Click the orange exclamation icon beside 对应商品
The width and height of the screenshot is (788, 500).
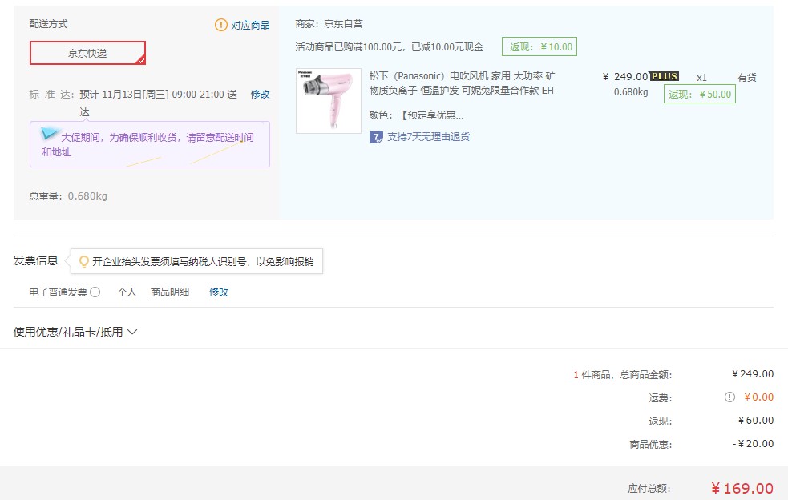tap(221, 25)
